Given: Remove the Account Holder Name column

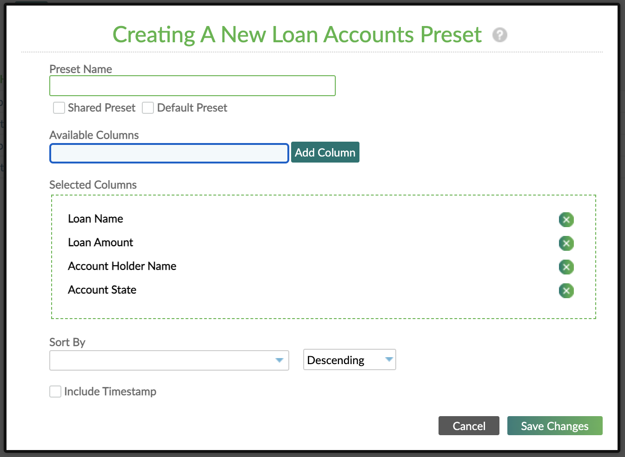Looking at the screenshot, I should [566, 267].
